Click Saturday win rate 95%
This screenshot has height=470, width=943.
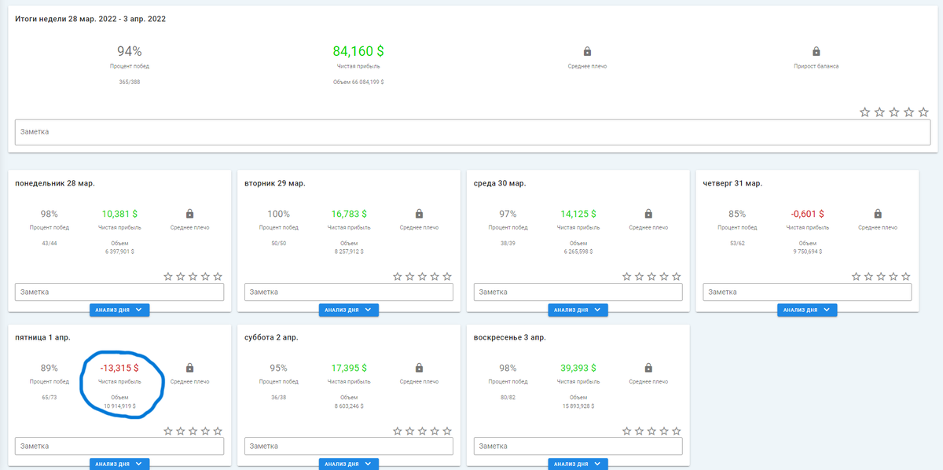click(x=279, y=368)
